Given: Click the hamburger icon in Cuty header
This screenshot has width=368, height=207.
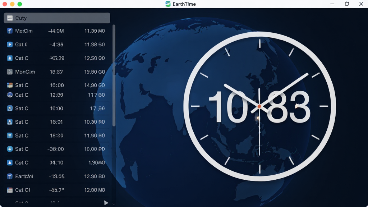Looking at the screenshot, I should click(10, 18).
